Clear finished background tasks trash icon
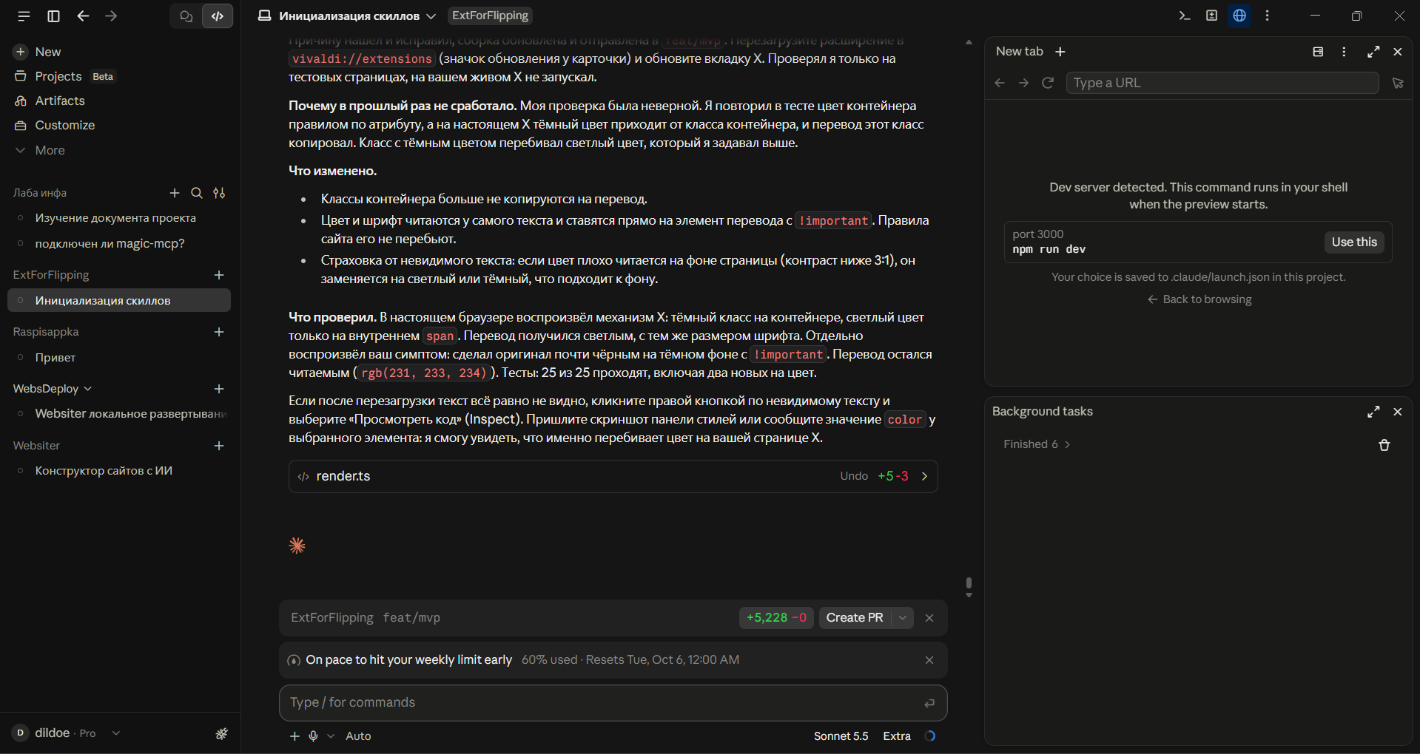The width and height of the screenshot is (1420, 754). (x=1384, y=445)
